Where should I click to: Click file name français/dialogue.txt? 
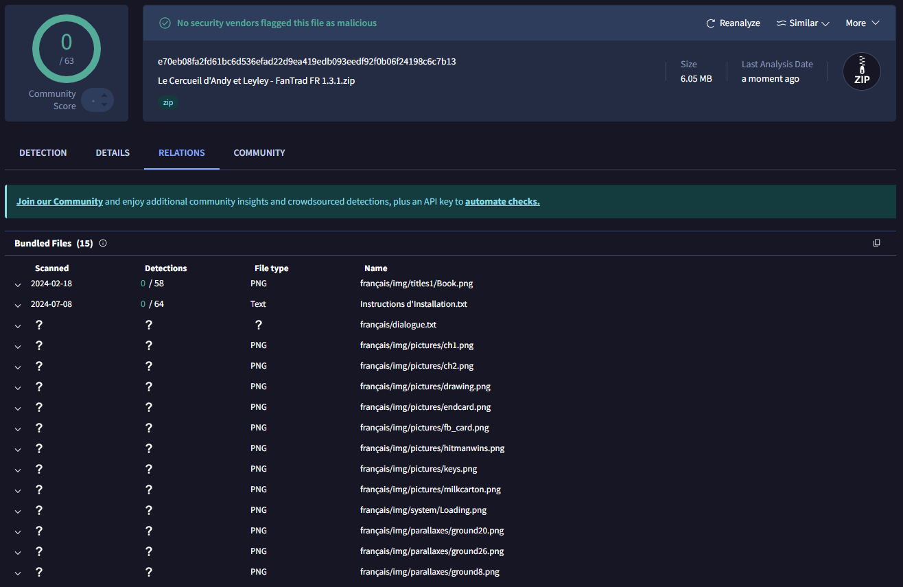pos(398,325)
